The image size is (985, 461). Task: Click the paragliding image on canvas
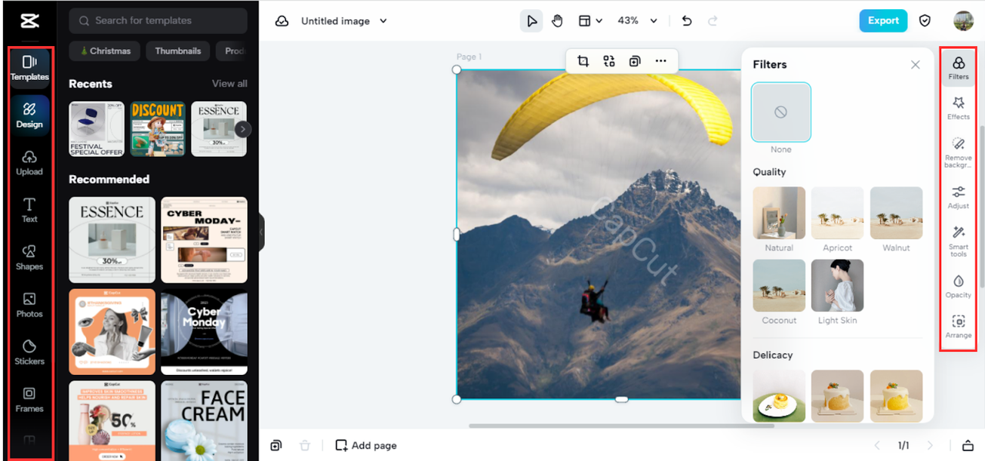599,234
